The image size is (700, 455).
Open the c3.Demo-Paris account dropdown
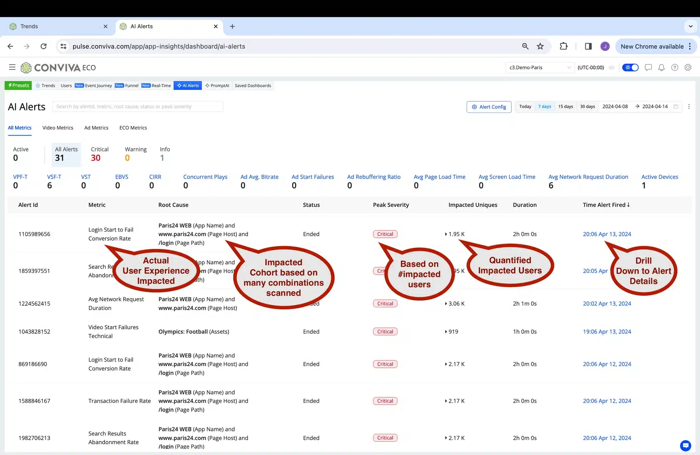(x=539, y=67)
